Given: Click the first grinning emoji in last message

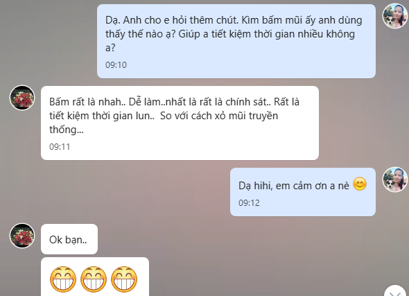Looking at the screenshot, I should (x=63, y=279).
